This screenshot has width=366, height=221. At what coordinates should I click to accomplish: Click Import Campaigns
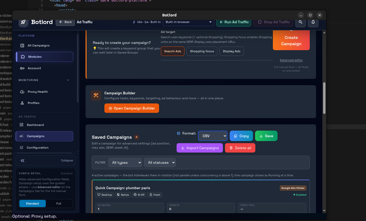pos(200,148)
